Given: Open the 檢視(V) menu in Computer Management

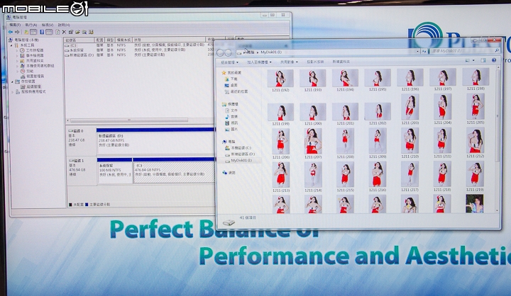Looking at the screenshot, I should (48, 25).
